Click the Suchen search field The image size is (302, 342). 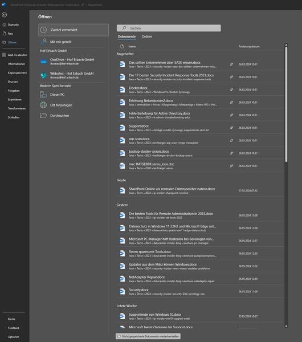click(x=169, y=28)
